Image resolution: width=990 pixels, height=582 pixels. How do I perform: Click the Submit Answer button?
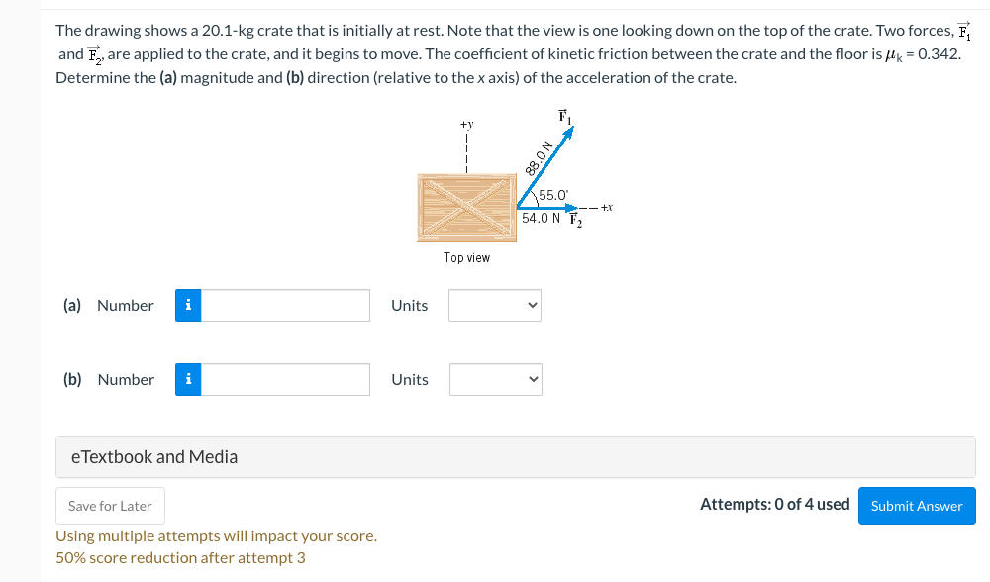(917, 505)
